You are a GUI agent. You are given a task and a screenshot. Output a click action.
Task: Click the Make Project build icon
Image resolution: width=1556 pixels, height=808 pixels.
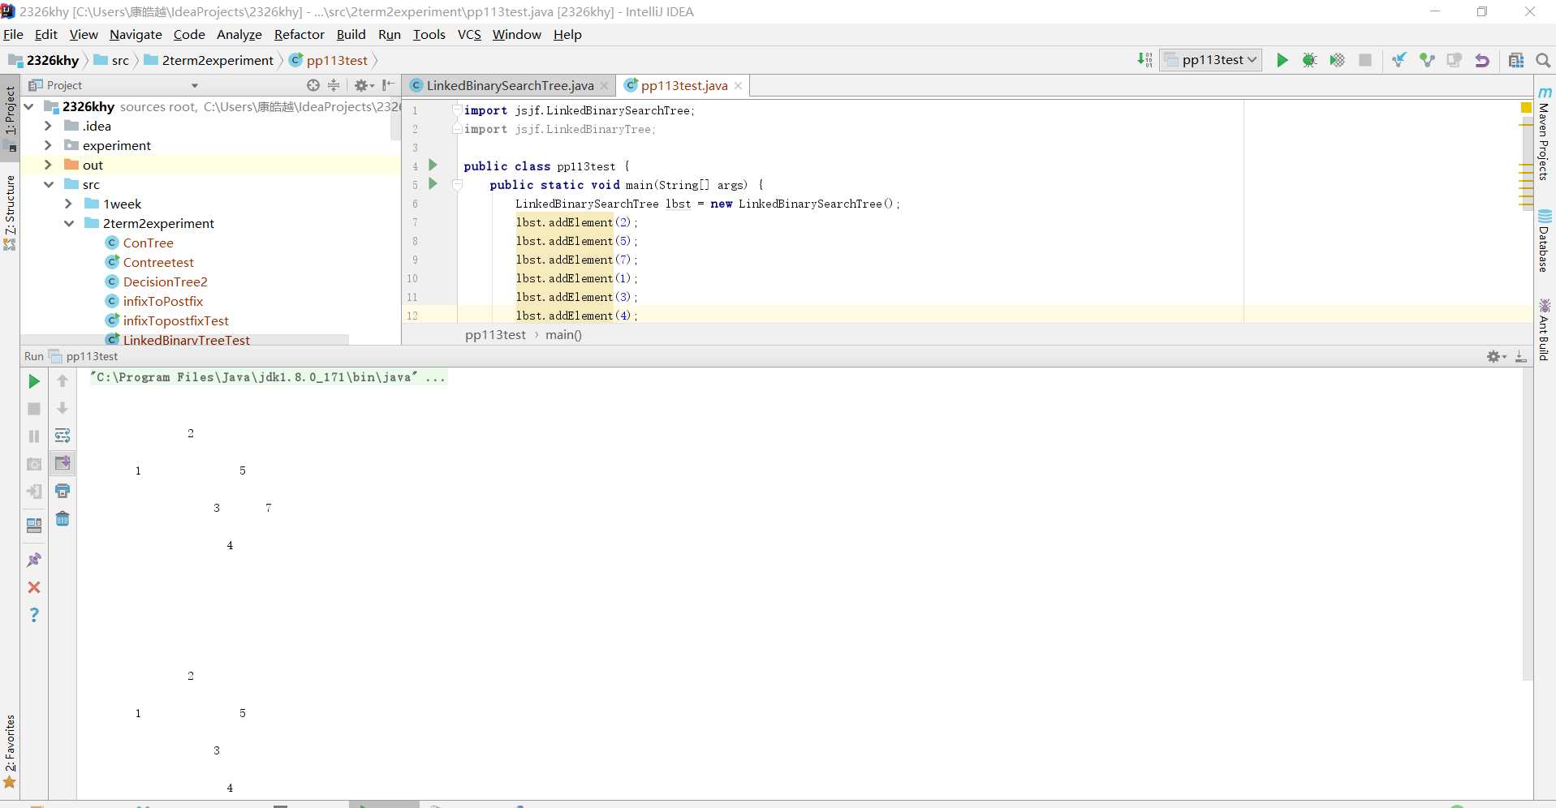tap(1144, 60)
